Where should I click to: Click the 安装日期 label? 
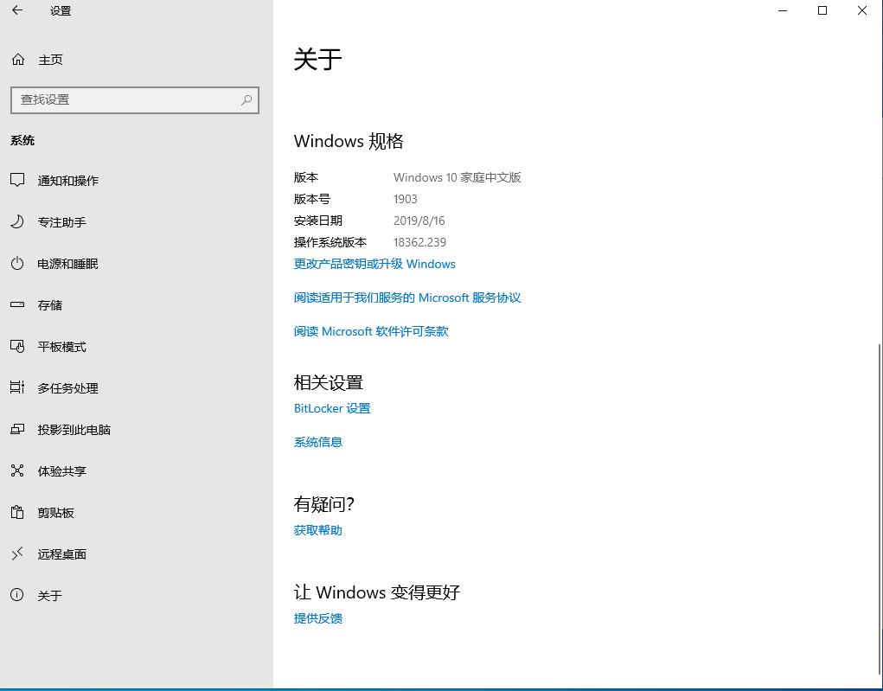pyautogui.click(x=318, y=221)
